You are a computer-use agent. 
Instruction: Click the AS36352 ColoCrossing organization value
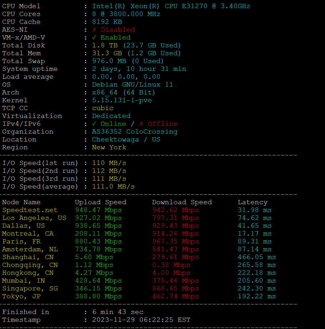click(x=134, y=132)
